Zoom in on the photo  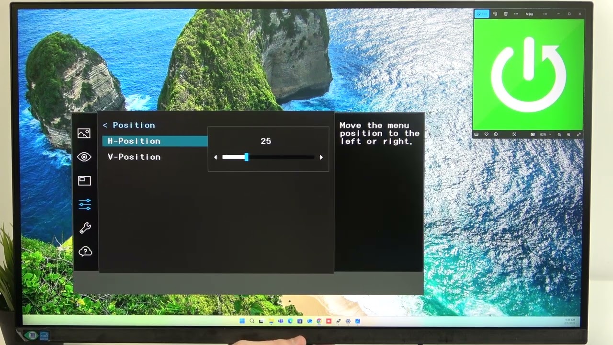(x=568, y=135)
